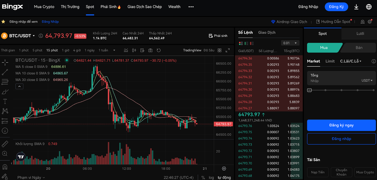Image resolution: width=377 pixels, height=180 pixels.
Task: Open the chart grid layout icon
Action: coord(219,50)
